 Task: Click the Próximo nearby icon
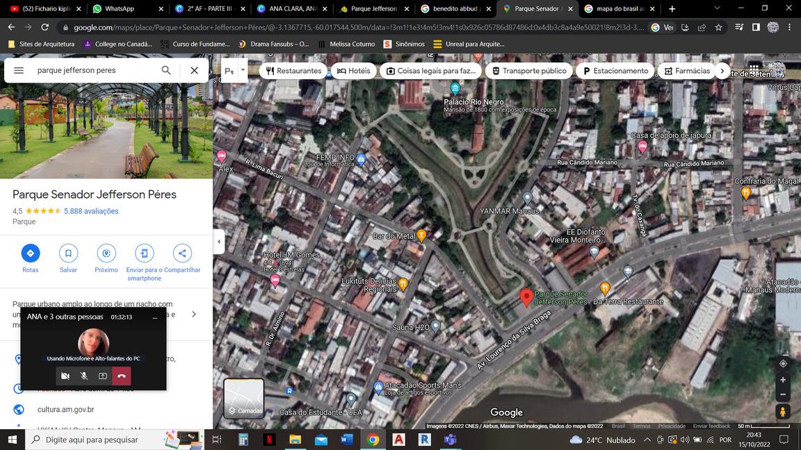(x=106, y=253)
